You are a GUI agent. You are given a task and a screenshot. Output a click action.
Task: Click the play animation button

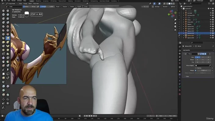91,116
